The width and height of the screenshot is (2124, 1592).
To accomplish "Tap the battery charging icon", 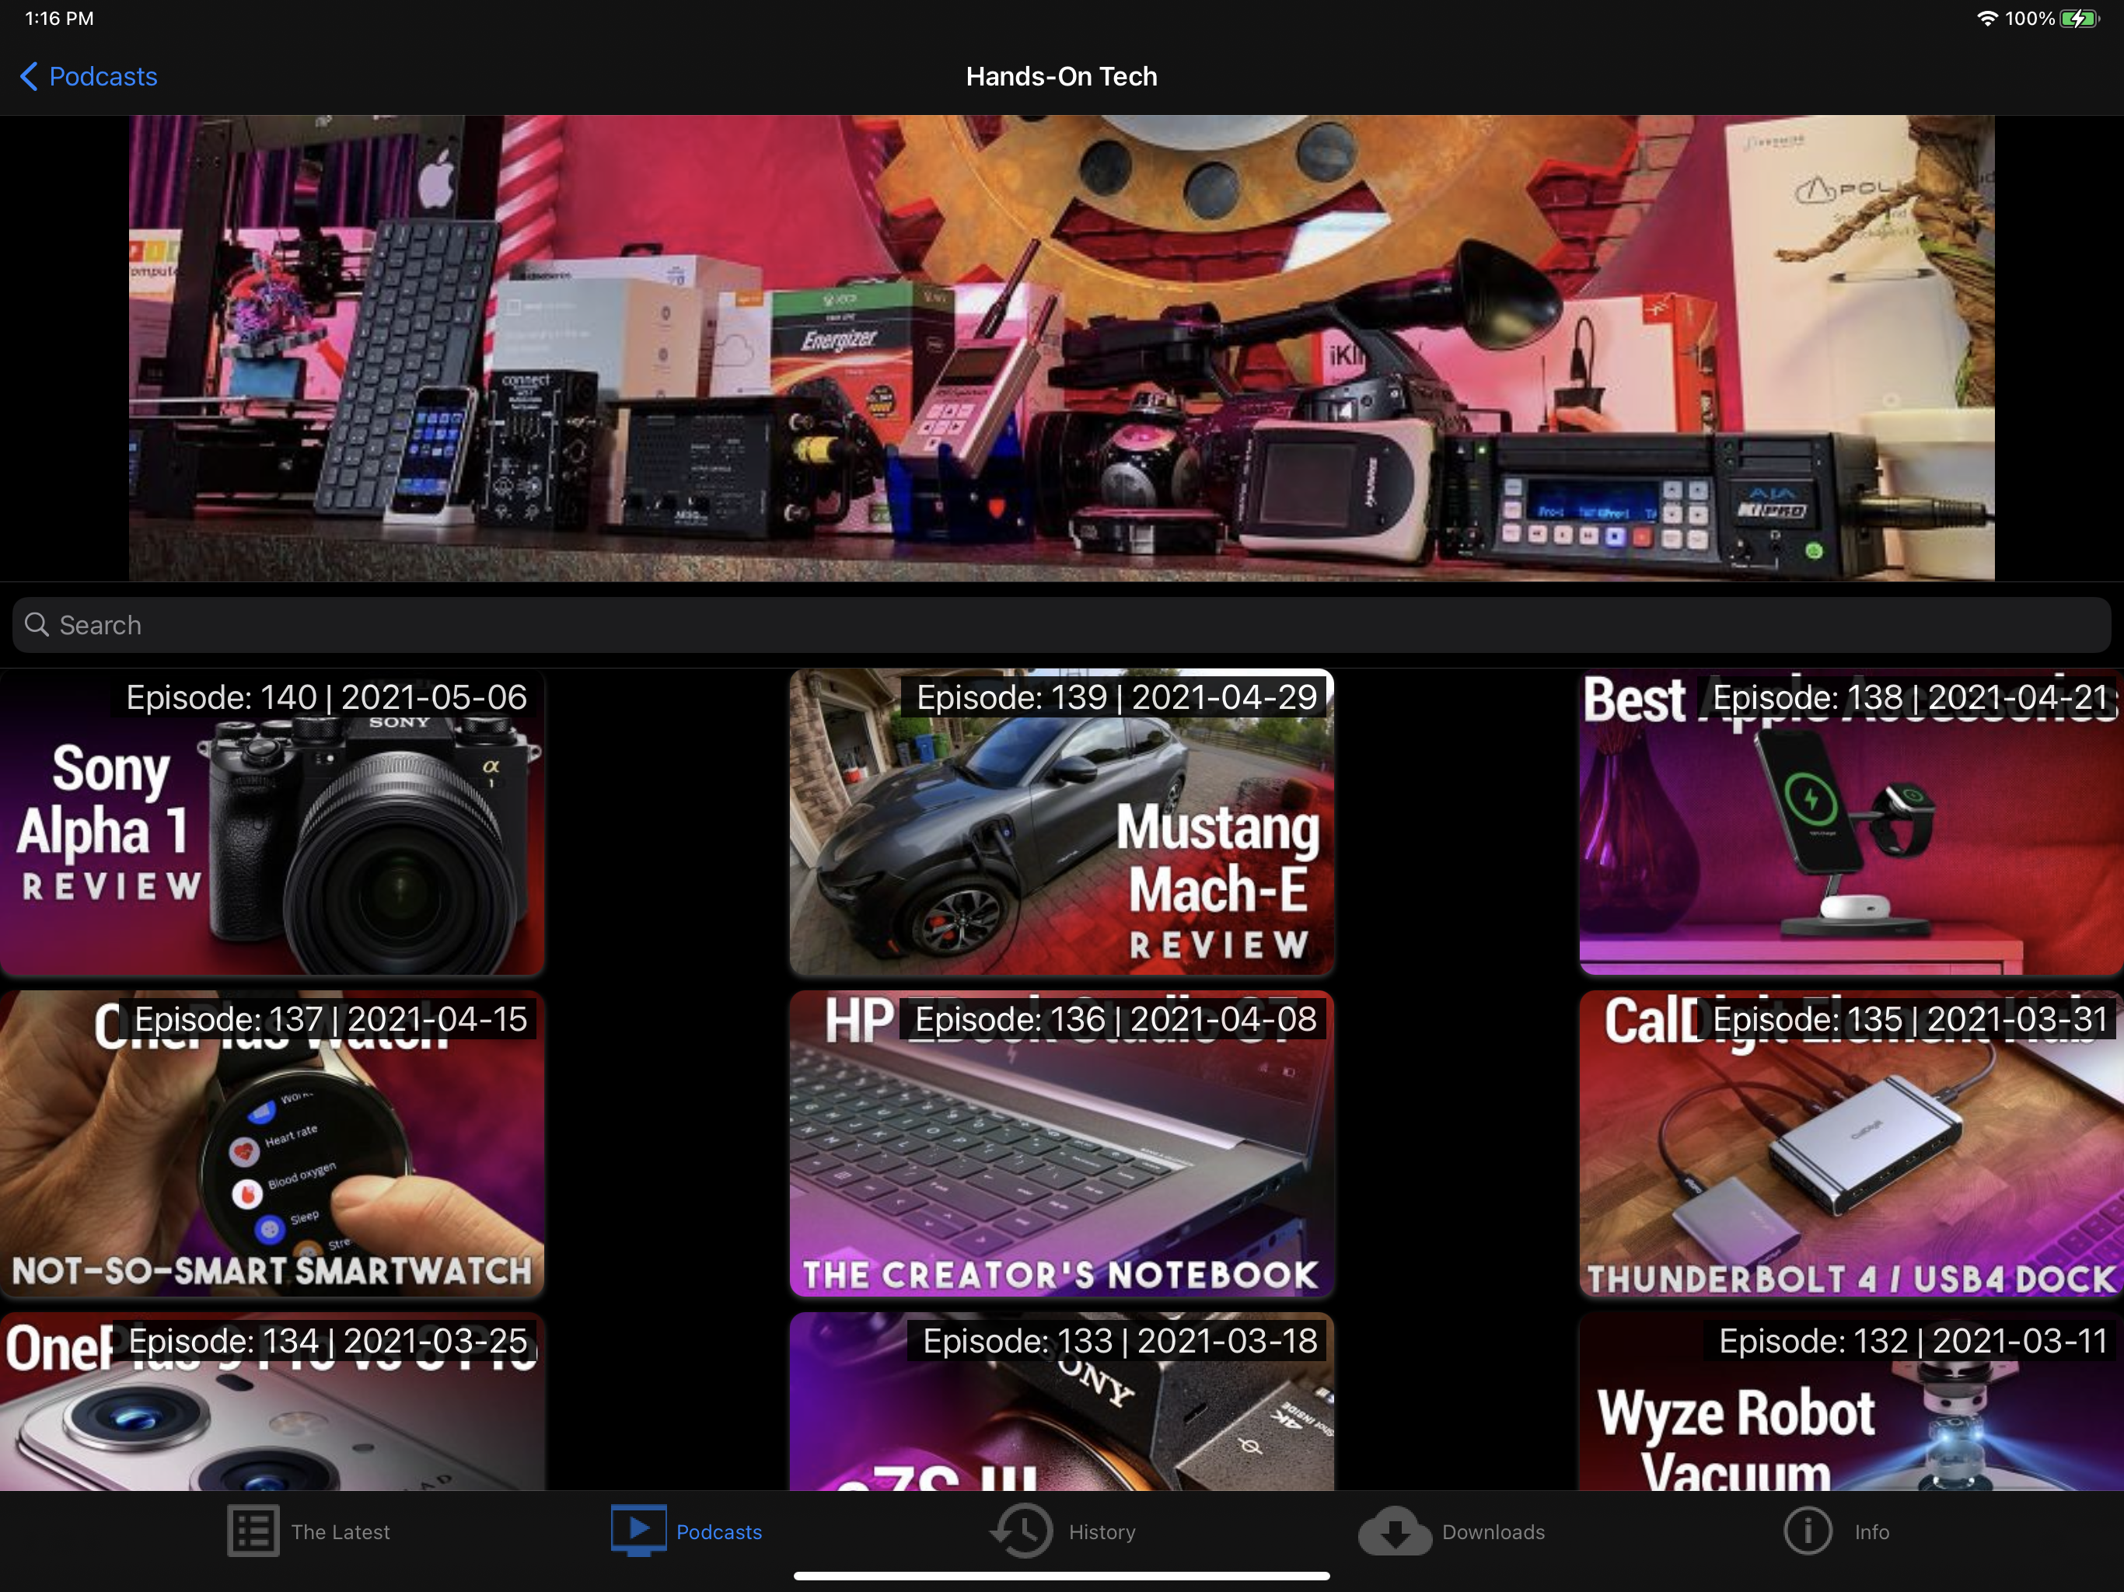I will point(2080,18).
